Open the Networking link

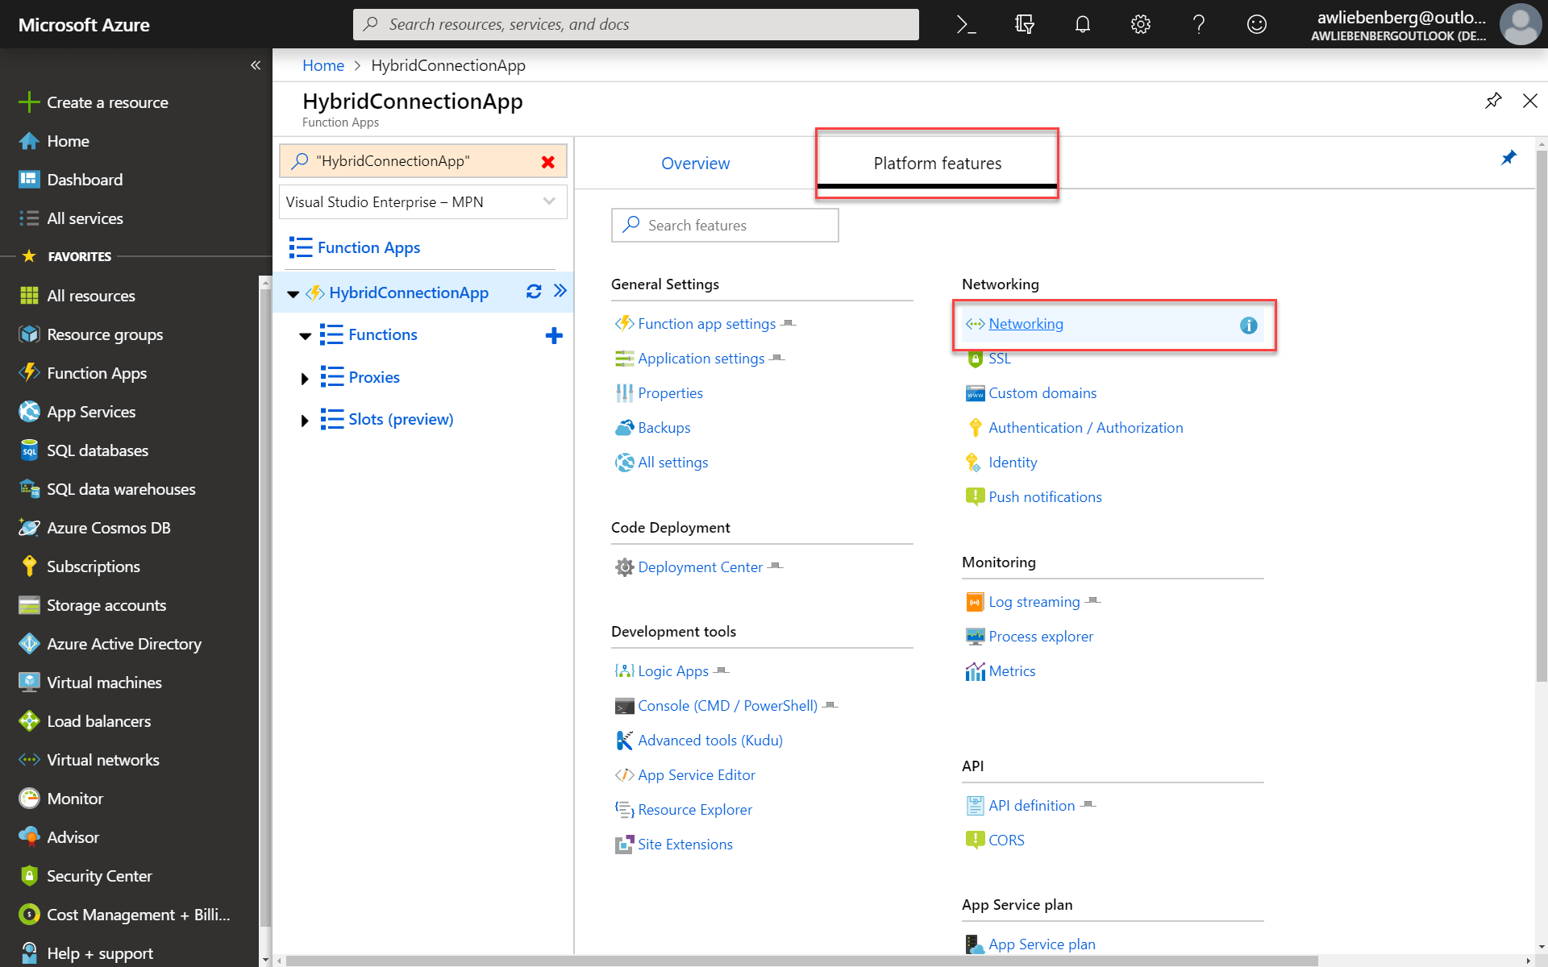1026,324
